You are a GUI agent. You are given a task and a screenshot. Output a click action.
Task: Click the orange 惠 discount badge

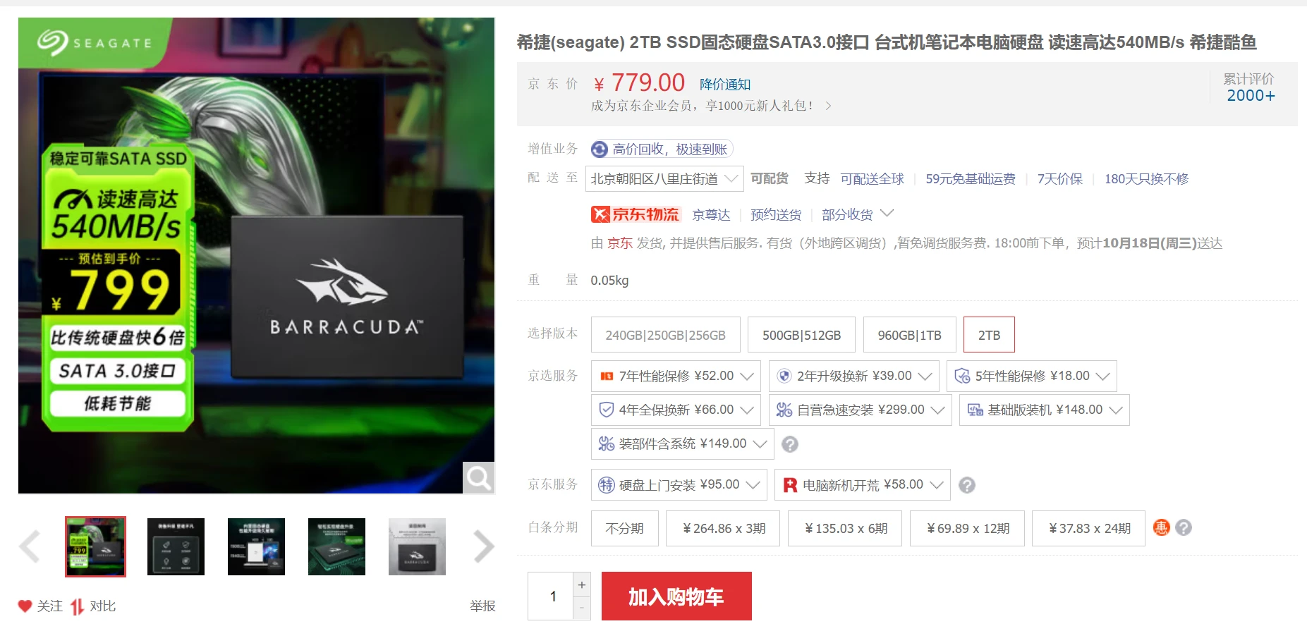[1161, 527]
